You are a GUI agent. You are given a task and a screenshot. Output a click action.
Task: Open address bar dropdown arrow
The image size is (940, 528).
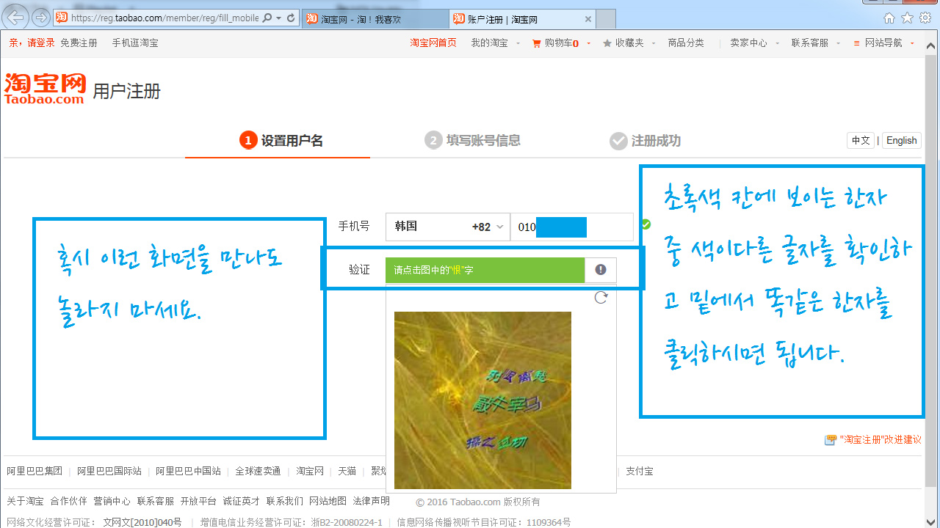278,18
